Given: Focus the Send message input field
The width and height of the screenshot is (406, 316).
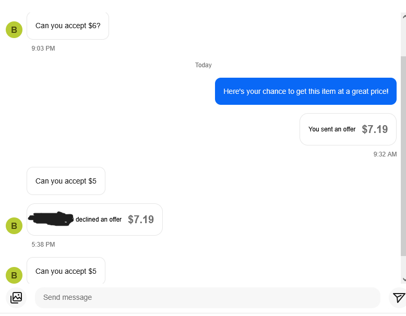Looking at the screenshot, I should pos(207,298).
